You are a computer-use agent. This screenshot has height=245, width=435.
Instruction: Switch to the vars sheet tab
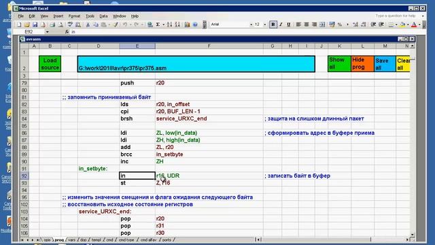click(x=71, y=240)
